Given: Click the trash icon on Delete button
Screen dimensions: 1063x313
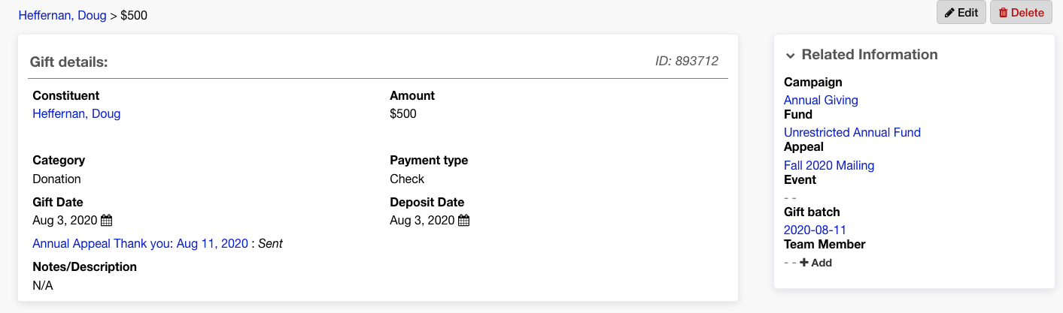Looking at the screenshot, I should [x=1003, y=13].
